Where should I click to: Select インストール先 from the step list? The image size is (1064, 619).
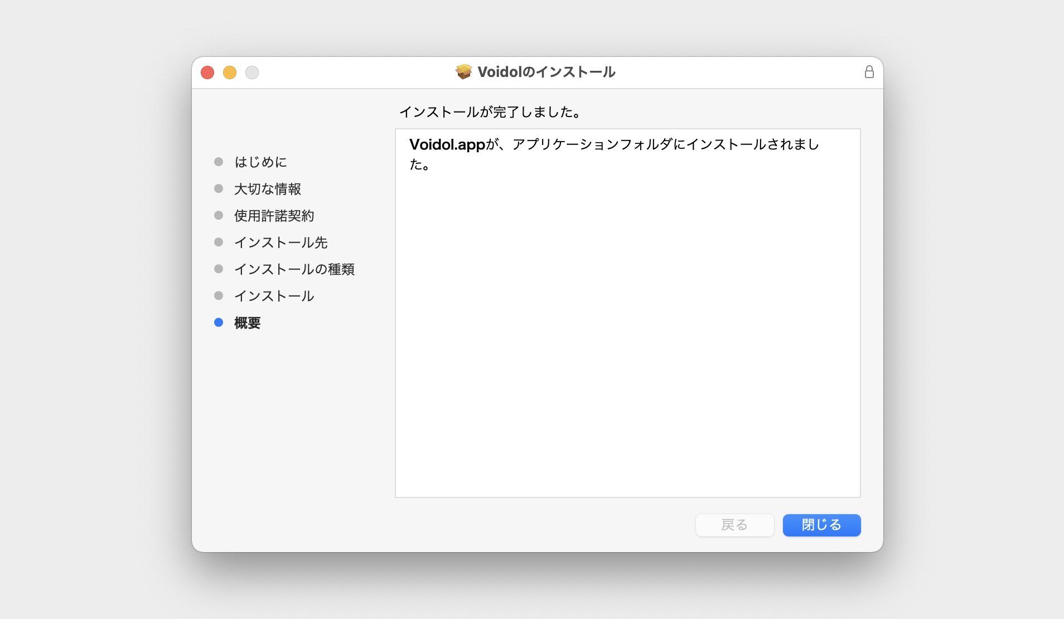[280, 242]
